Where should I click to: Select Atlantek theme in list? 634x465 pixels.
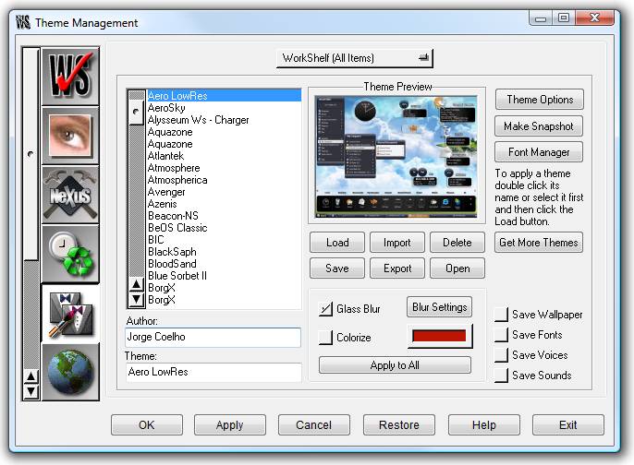[224, 156]
